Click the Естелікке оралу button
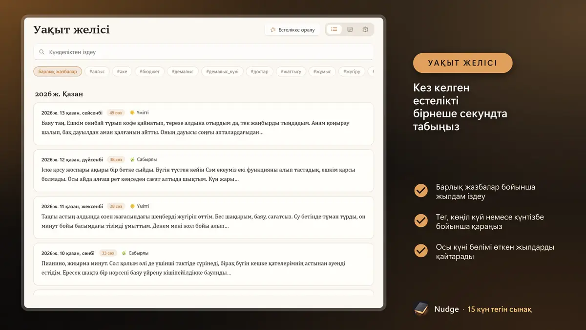This screenshot has width=586, height=330. (x=293, y=30)
